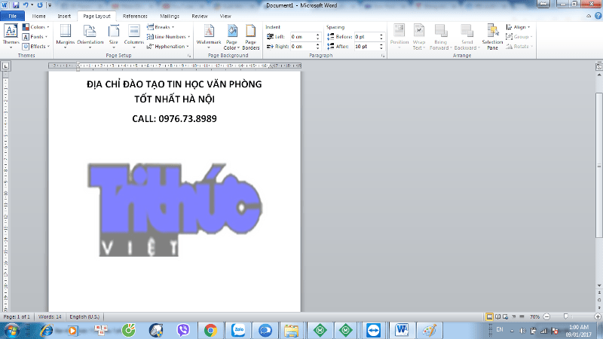The height and width of the screenshot is (339, 603).
Task: Open the Windows Start button
Action: pyautogui.click(x=11, y=330)
